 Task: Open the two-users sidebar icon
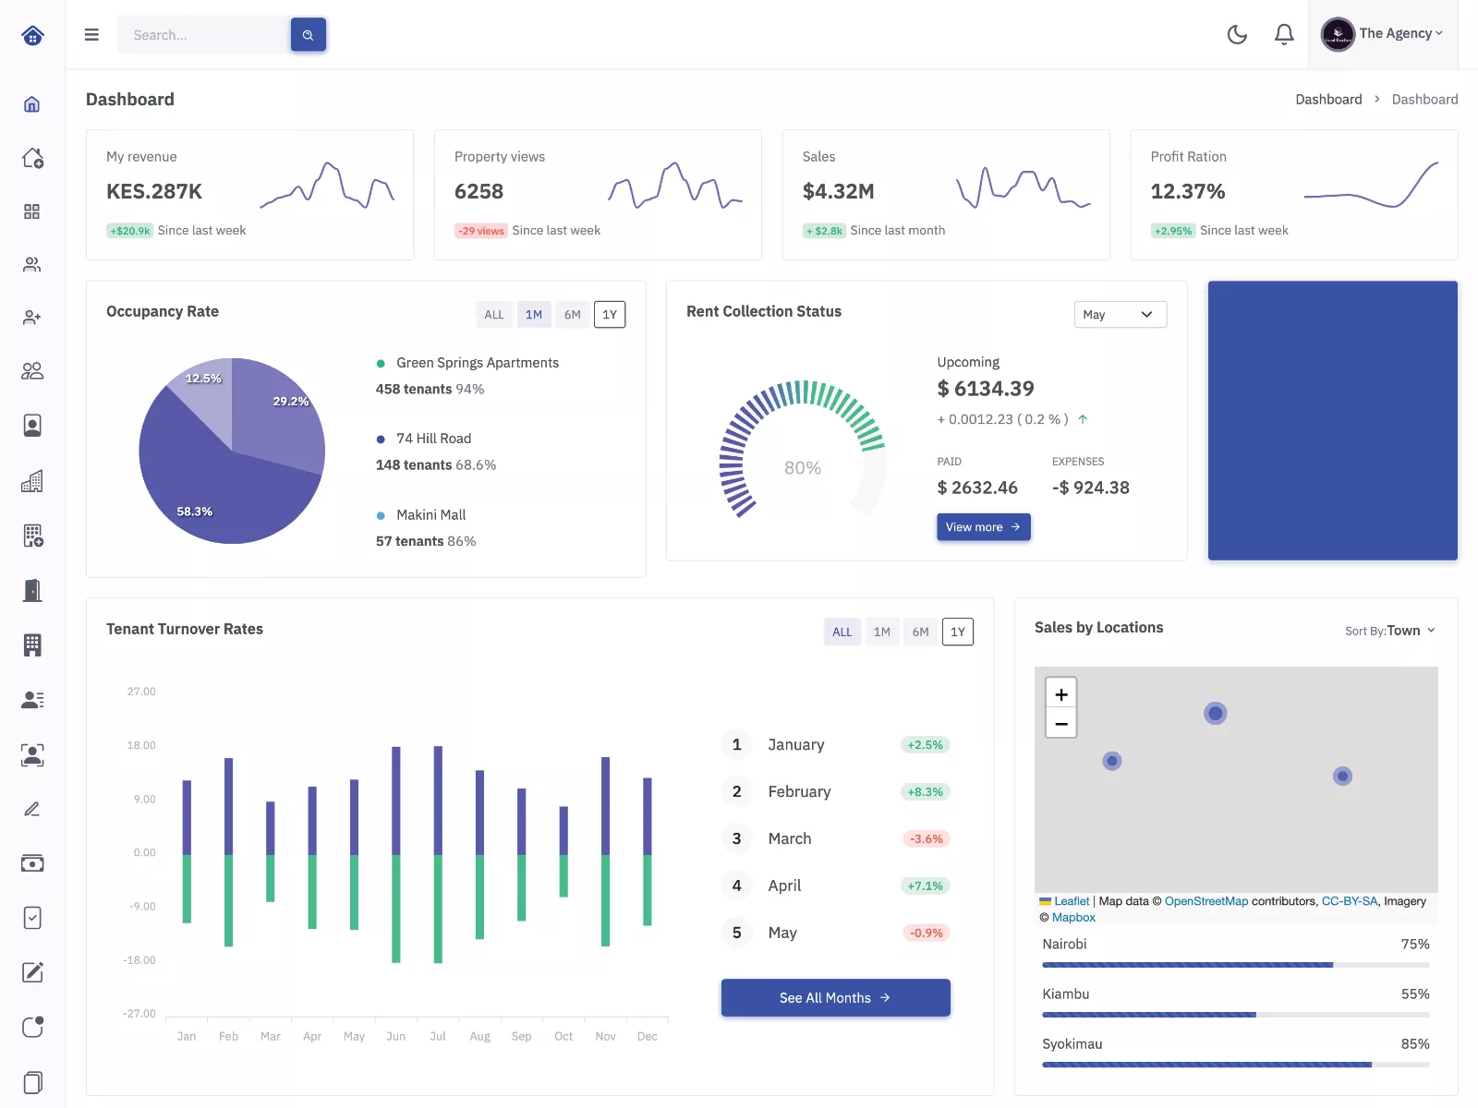(x=32, y=265)
